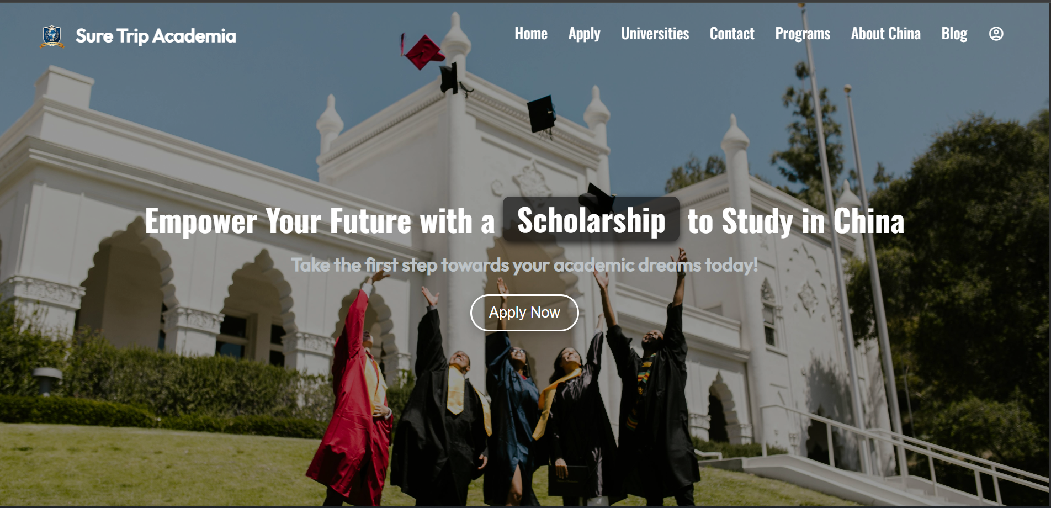Click the black cap flying above Scholarship
The width and height of the screenshot is (1051, 508).
[x=597, y=198]
